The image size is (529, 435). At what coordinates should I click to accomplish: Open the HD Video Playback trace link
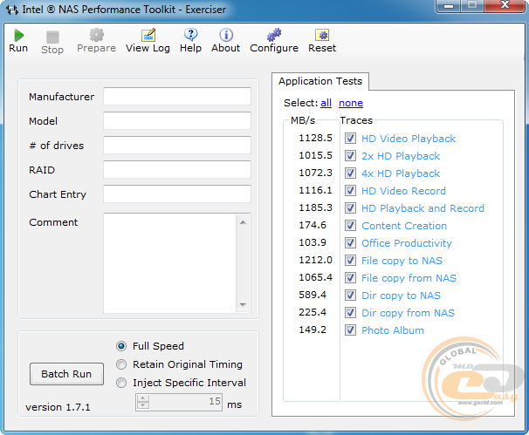point(409,139)
